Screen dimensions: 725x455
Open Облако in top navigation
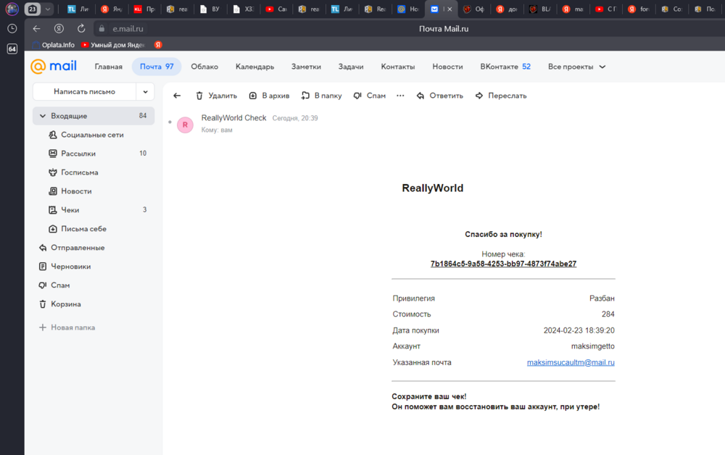(204, 67)
